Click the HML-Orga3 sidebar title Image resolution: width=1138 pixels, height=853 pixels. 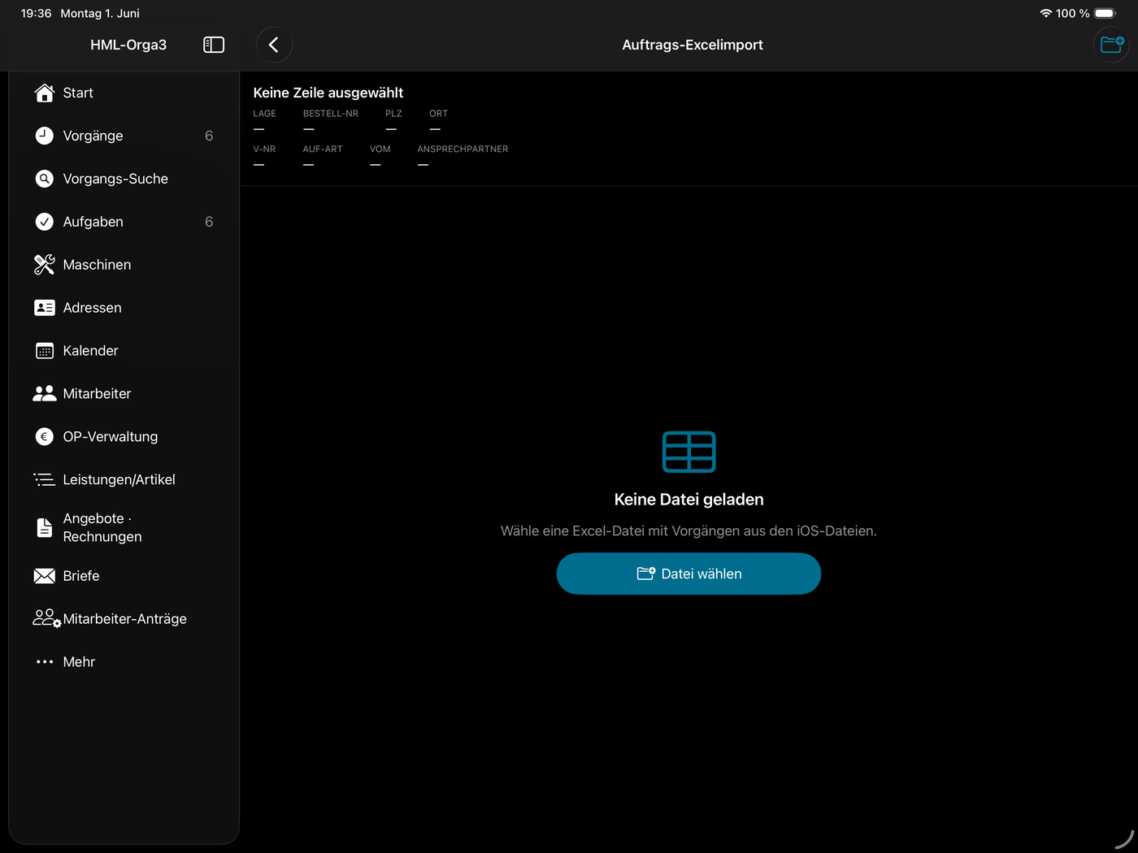click(128, 45)
